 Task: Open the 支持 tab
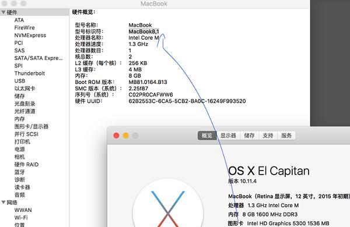click(x=268, y=136)
